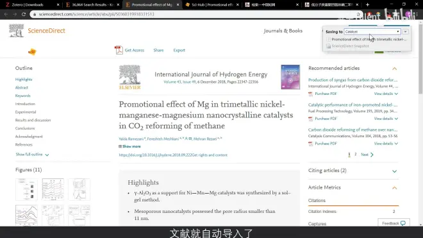Toggle checkbox for Promotional effect item in Zotero popup
Viewport: 423px width, 238px height.
click(x=329, y=39)
